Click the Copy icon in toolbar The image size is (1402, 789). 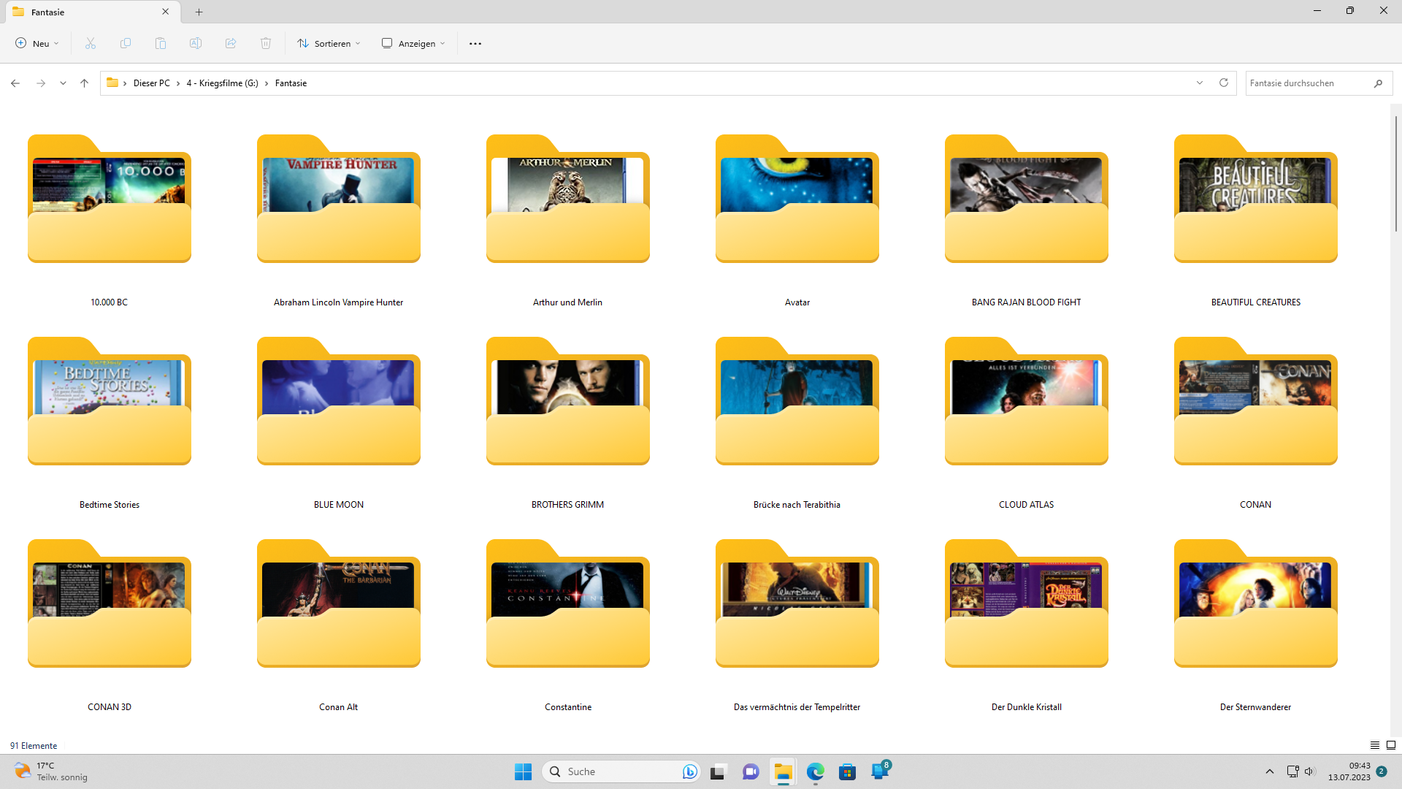coord(126,44)
